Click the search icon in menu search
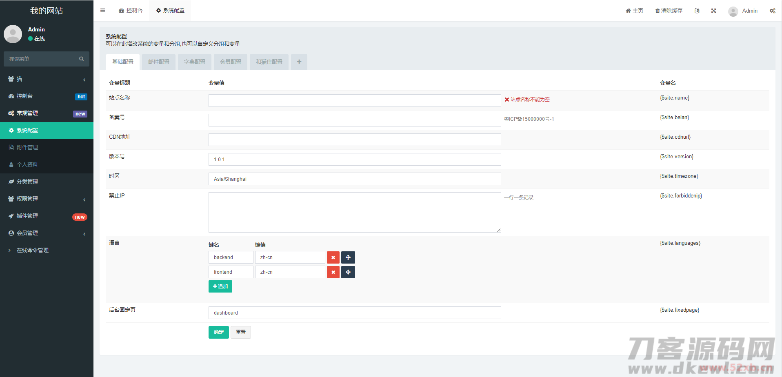Viewport: 782px width, 377px height. pos(81,59)
